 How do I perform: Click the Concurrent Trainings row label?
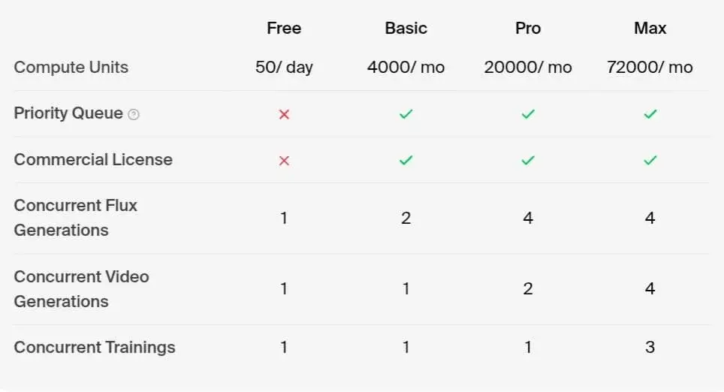95,347
